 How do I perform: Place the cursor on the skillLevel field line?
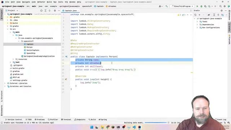[x=89, y=66]
